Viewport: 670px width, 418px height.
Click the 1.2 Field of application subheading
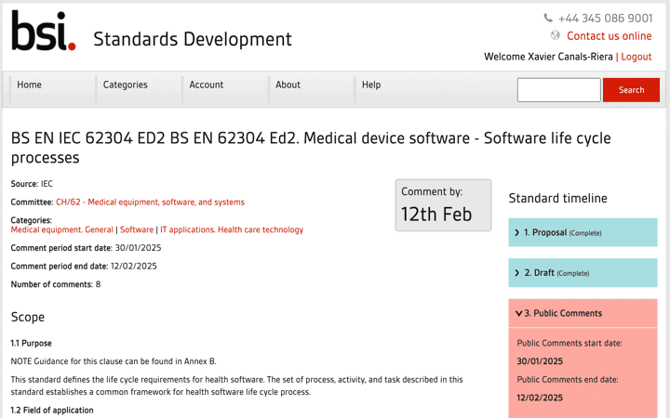(52, 411)
